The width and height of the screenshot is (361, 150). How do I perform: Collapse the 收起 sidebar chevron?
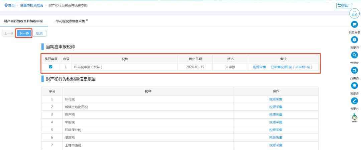(x=354, y=13)
